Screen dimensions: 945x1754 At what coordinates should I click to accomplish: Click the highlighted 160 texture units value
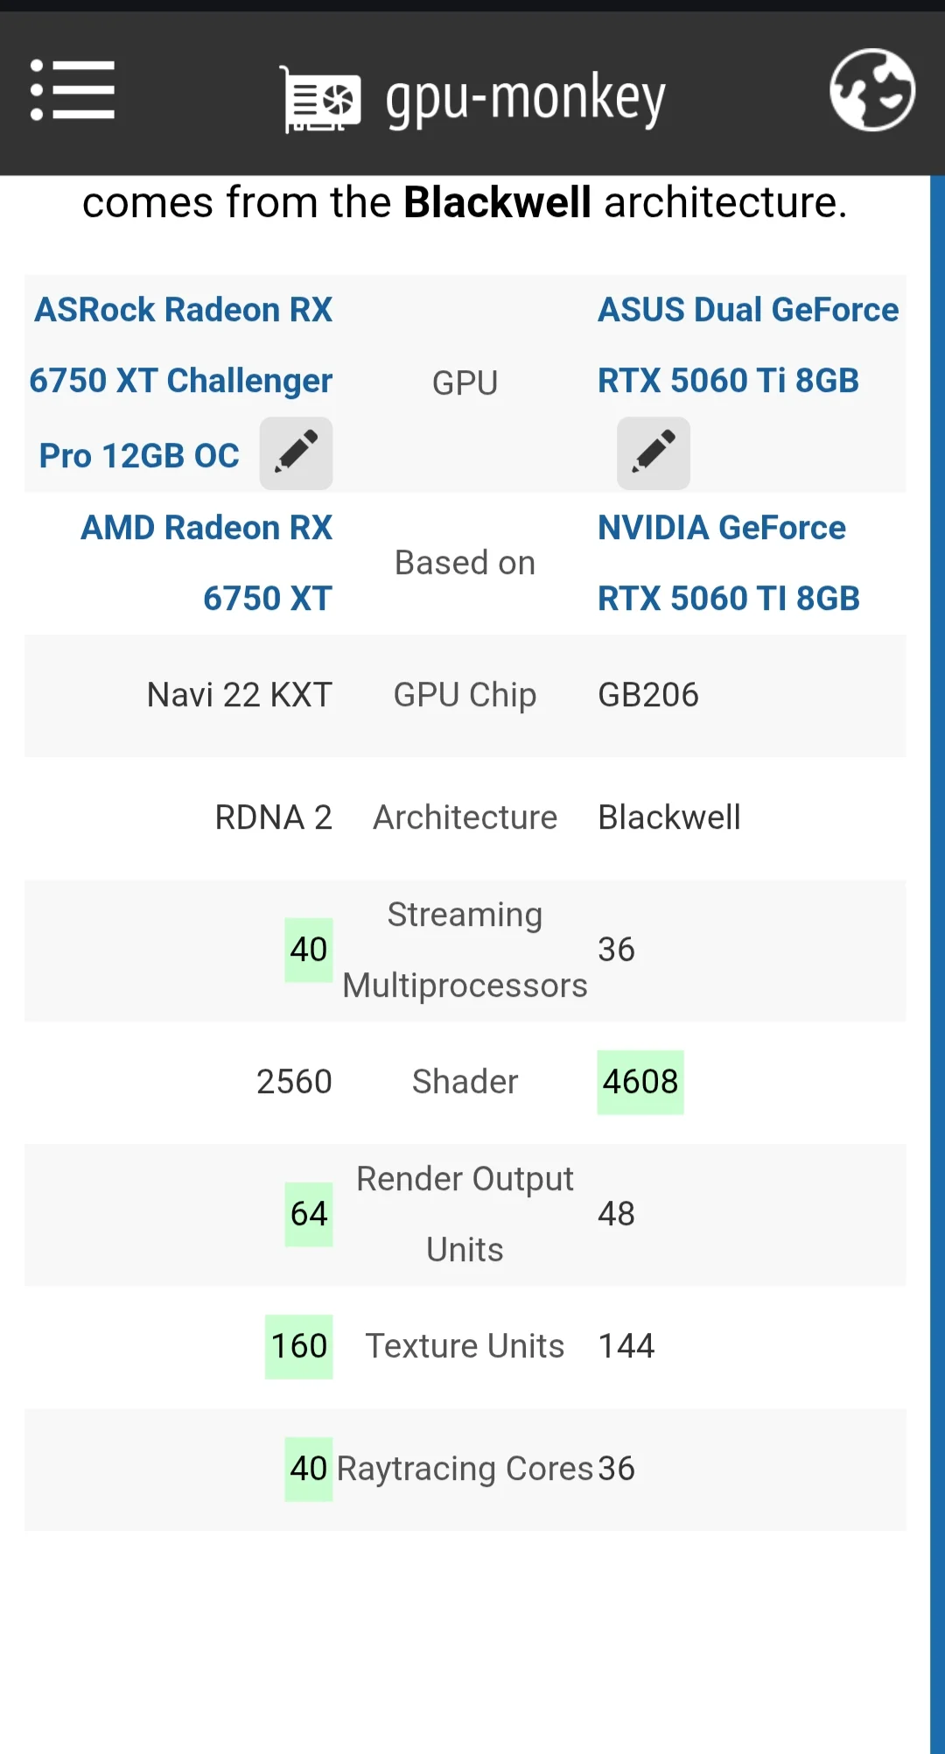(x=299, y=1346)
